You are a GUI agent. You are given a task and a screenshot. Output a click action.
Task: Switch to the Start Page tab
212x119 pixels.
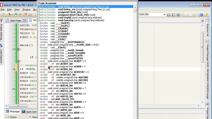16,20
